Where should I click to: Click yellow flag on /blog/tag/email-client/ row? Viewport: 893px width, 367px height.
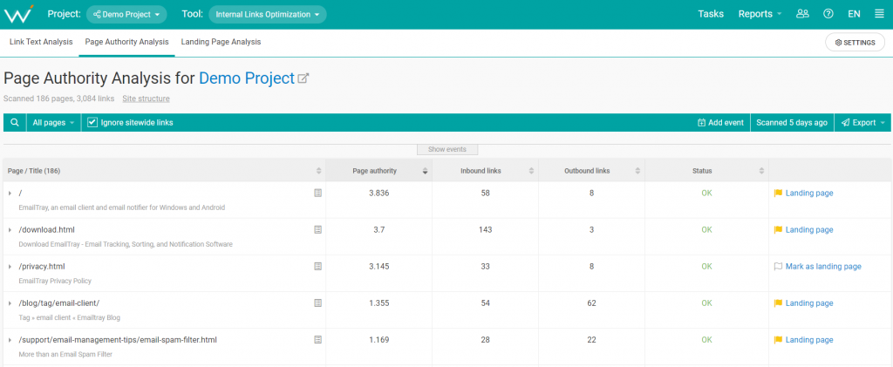[x=778, y=303]
